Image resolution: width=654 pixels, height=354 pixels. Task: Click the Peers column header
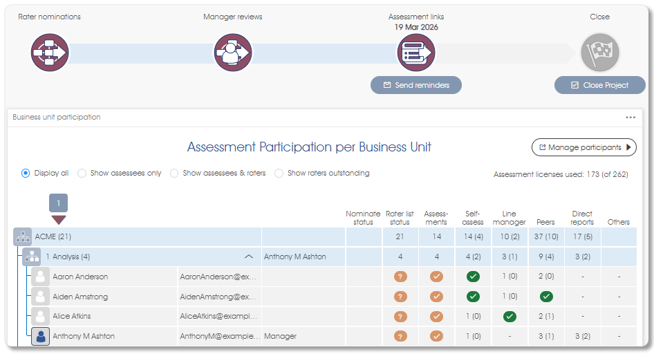545,222
